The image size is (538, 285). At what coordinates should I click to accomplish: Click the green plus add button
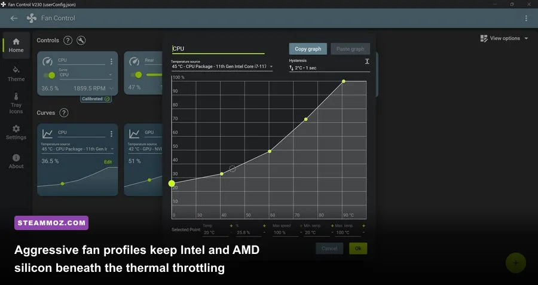click(x=516, y=263)
